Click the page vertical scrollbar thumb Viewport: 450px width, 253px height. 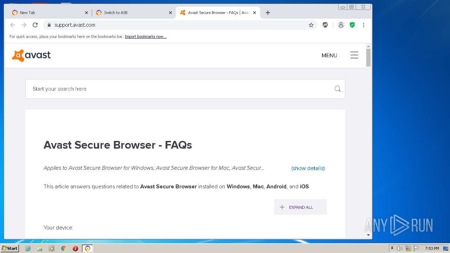point(368,58)
